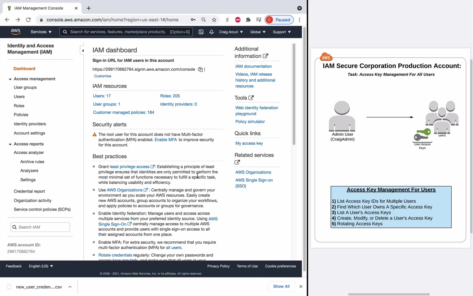Copy the sign-in URL icon
The height and width of the screenshot is (296, 473).
coord(200,69)
